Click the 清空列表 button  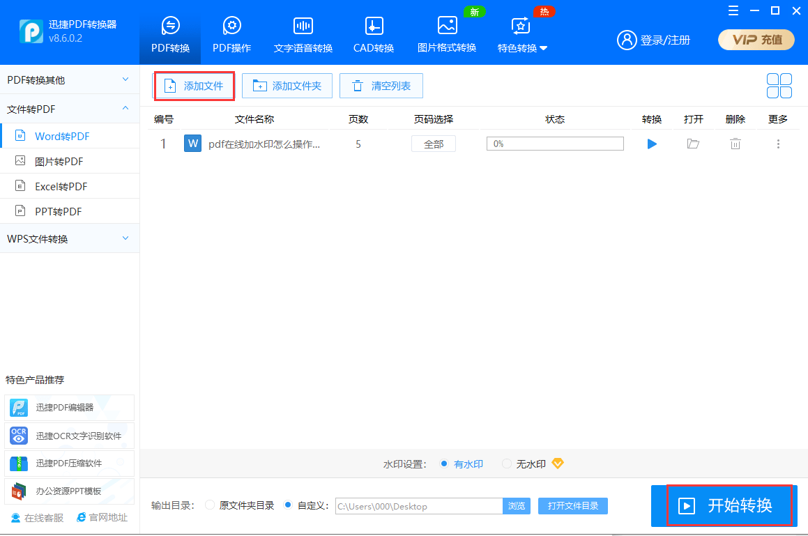381,86
